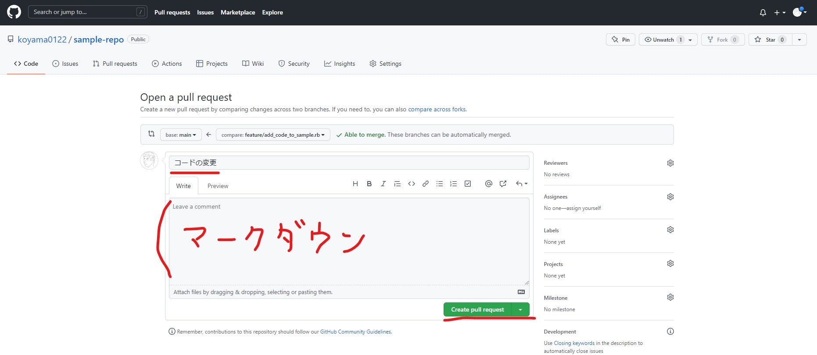Open the user avatar menu
This screenshot has height=355, width=817.
point(799,12)
